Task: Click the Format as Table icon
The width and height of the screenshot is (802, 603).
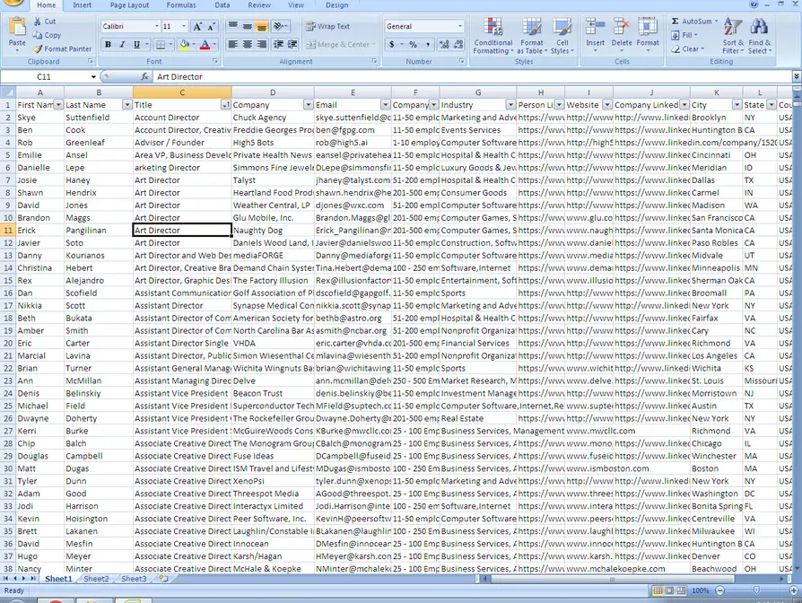Action: (x=532, y=36)
